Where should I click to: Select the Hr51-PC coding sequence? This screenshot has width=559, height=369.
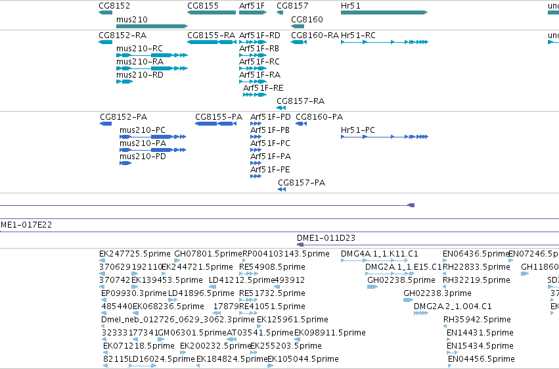(384, 137)
